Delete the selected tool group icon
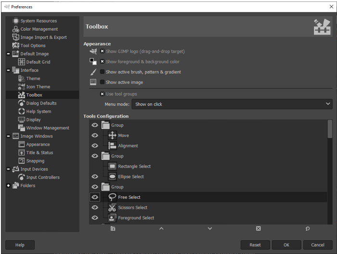 [259, 229]
